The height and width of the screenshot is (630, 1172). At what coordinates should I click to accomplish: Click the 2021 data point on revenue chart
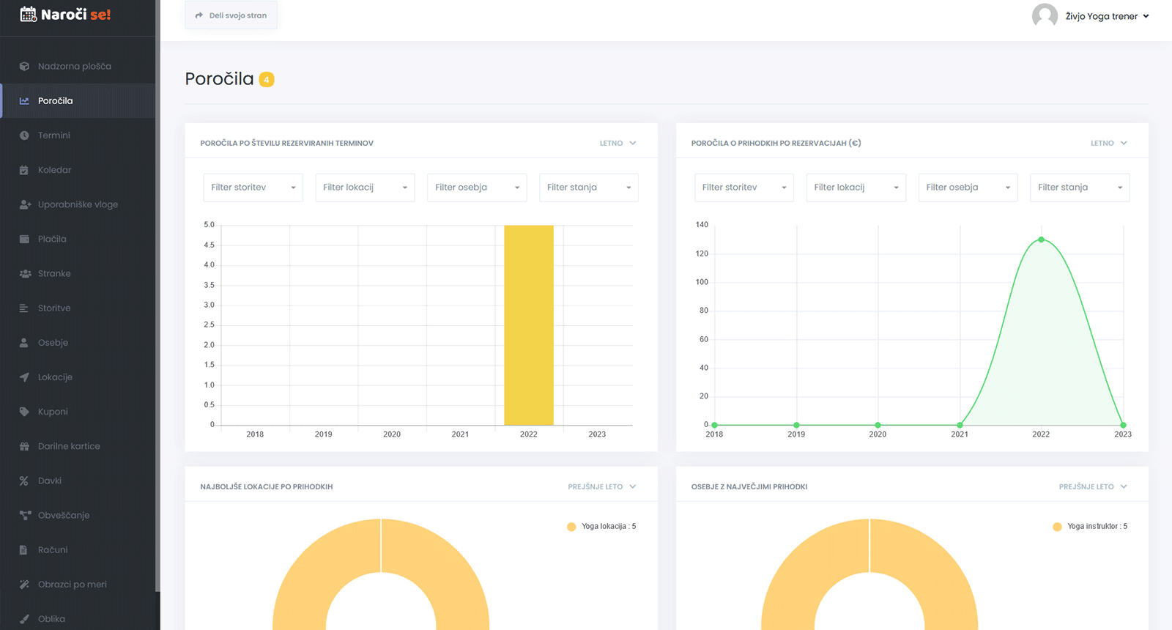pos(960,425)
